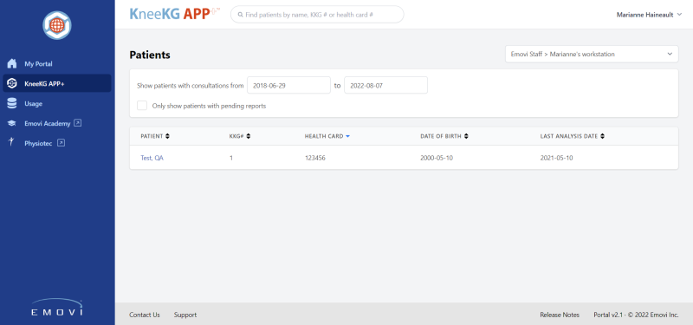Sort by Date of Birth arrows

point(466,136)
